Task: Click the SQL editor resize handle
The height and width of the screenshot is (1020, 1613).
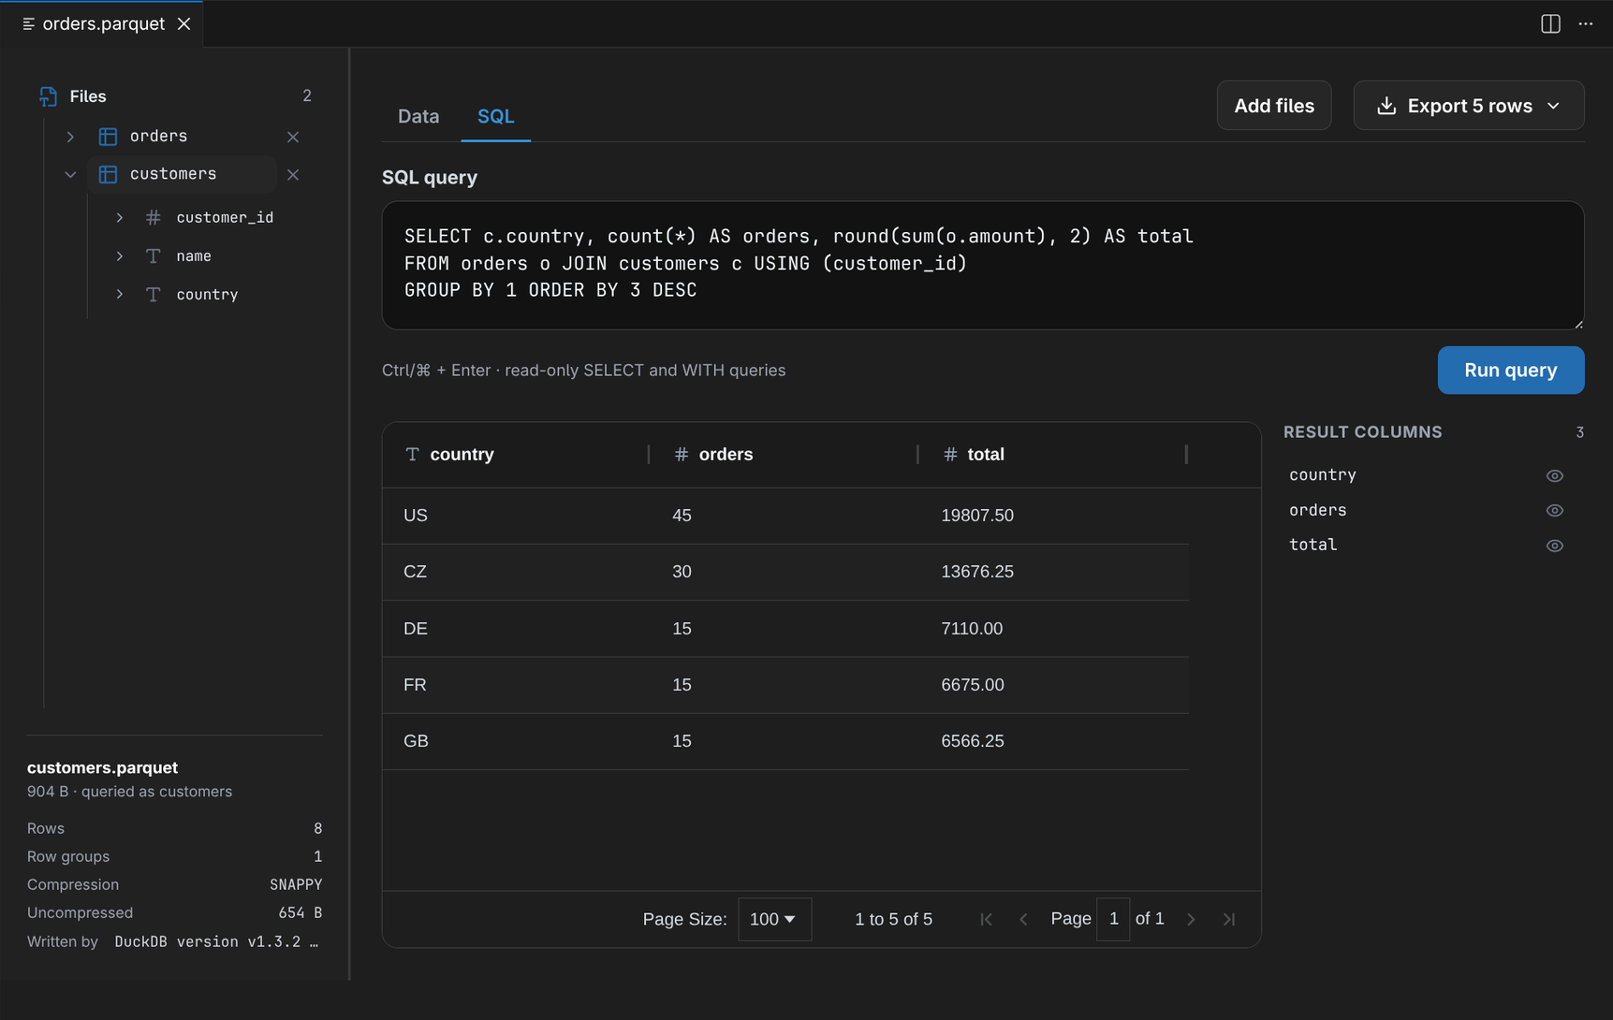Action: [x=1577, y=323]
